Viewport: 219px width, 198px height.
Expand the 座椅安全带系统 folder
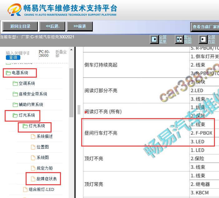(x=33, y=94)
